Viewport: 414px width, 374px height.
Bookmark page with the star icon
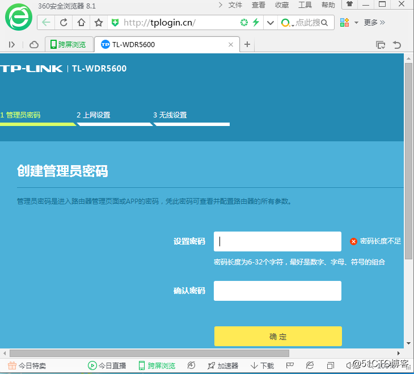(x=99, y=23)
